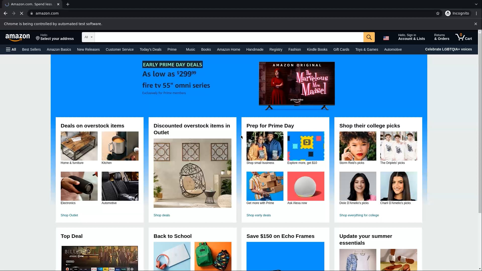Click Shop Outlet link
The height and width of the screenshot is (271, 482).
coord(69,215)
